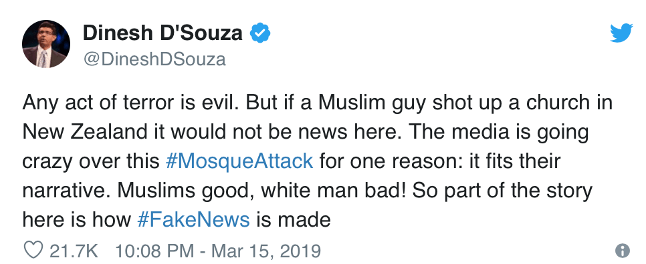Open Dinesh D'Souza's profile picture
Screen dimensions: 646x264
pos(45,44)
